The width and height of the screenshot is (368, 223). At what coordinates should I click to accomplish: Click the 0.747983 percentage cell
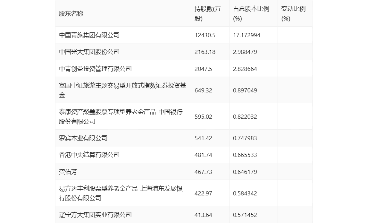[245, 138]
